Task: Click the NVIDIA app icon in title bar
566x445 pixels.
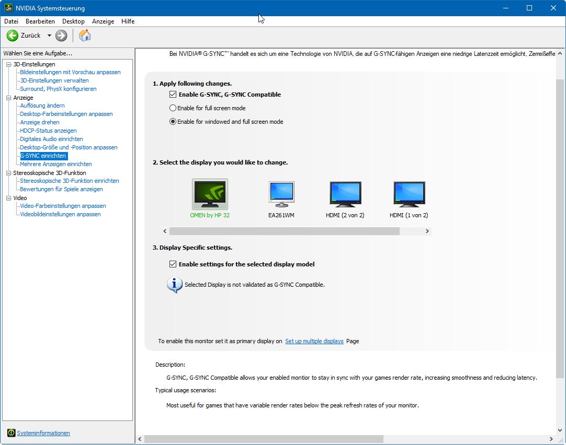Action: [x=8, y=7]
